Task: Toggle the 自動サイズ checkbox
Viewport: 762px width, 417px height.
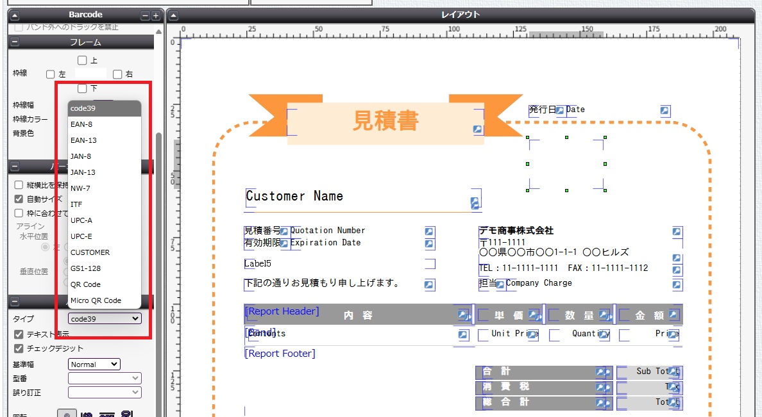Action: (19, 199)
